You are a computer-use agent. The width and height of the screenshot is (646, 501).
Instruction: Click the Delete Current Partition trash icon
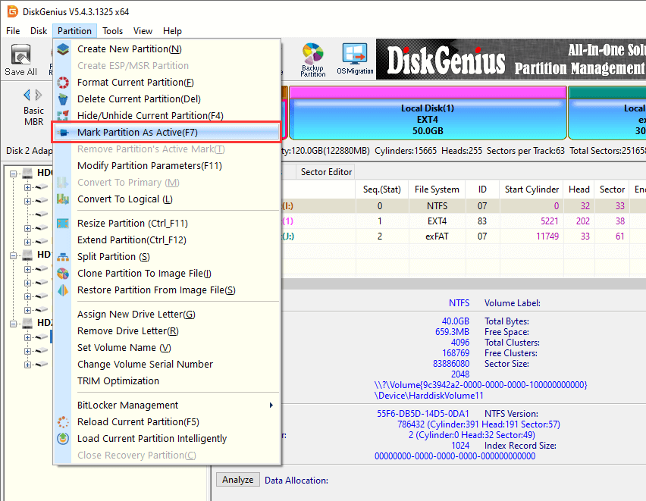[63, 99]
